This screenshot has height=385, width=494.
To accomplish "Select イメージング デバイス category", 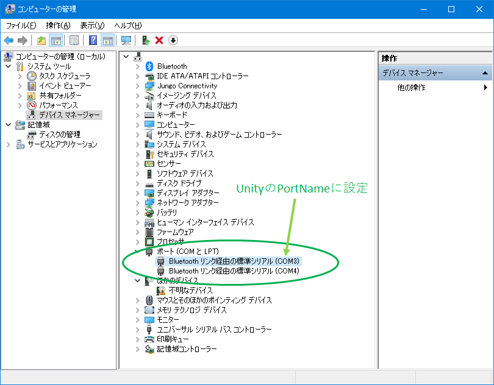I will coord(187,96).
